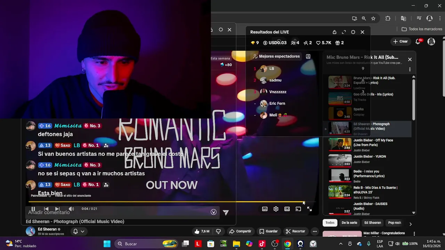This screenshot has height=250, width=445.
Task: Open the emoji picker in comment box
Action: (213, 212)
